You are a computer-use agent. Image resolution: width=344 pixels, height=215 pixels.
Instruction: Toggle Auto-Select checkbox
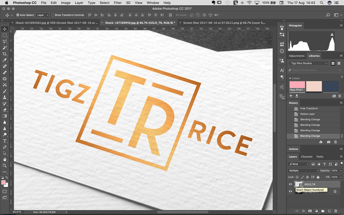tap(18, 15)
